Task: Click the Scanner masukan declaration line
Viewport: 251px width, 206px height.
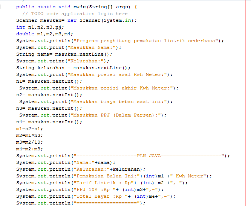Action: click(x=77, y=20)
